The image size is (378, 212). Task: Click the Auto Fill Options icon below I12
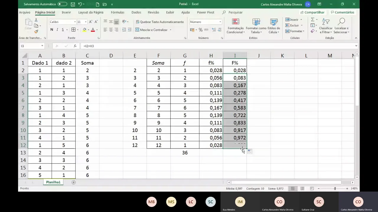click(x=250, y=151)
